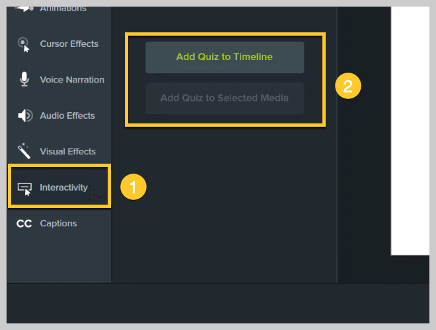Click the white canvas preview area

[410, 131]
